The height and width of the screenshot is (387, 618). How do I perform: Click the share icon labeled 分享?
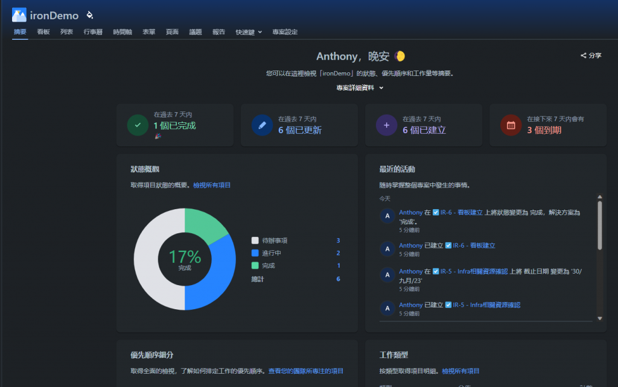point(584,55)
